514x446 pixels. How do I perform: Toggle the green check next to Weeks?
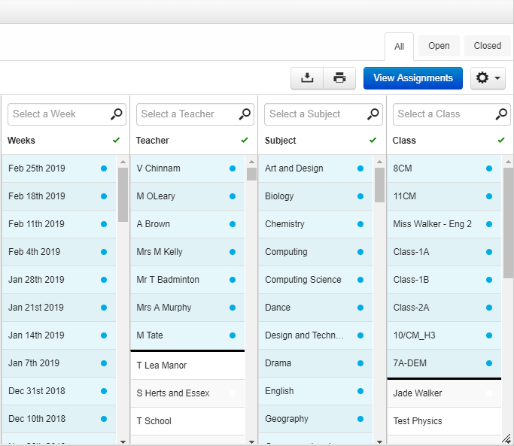(116, 140)
